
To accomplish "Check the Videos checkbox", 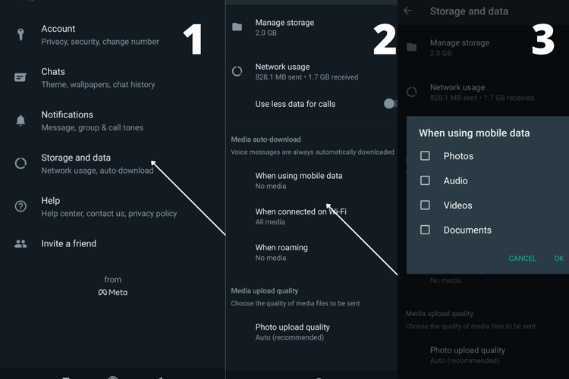I will [425, 205].
